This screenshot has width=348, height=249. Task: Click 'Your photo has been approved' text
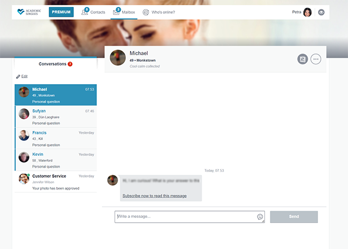[56, 188]
